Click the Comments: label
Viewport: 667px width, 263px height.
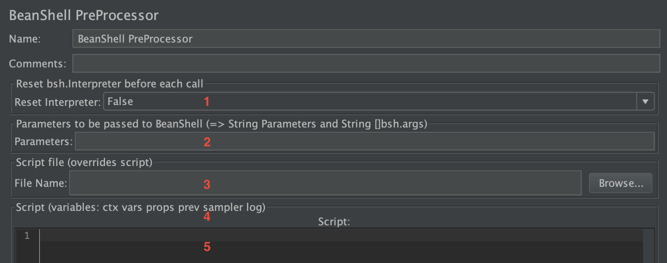[37, 64]
